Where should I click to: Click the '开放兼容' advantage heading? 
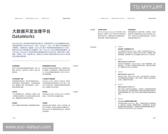tap(45, 103)
